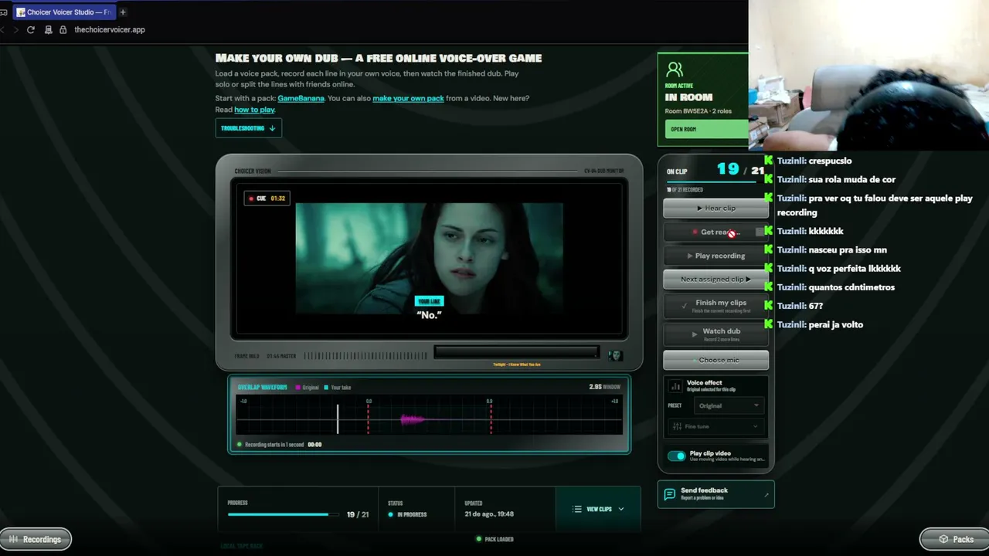Click the Watch dub button
Screen dimensions: 989x556
click(715, 334)
